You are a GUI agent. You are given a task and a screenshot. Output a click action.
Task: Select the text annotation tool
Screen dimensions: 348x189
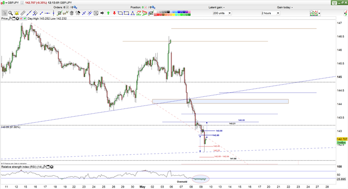point(96,13)
